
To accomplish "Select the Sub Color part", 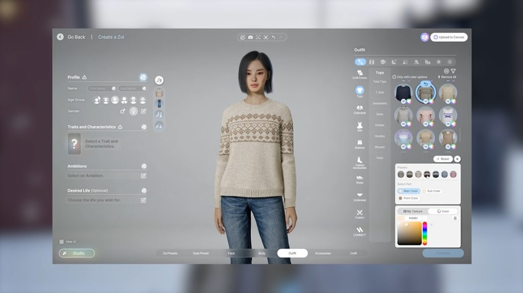I will click(x=432, y=191).
